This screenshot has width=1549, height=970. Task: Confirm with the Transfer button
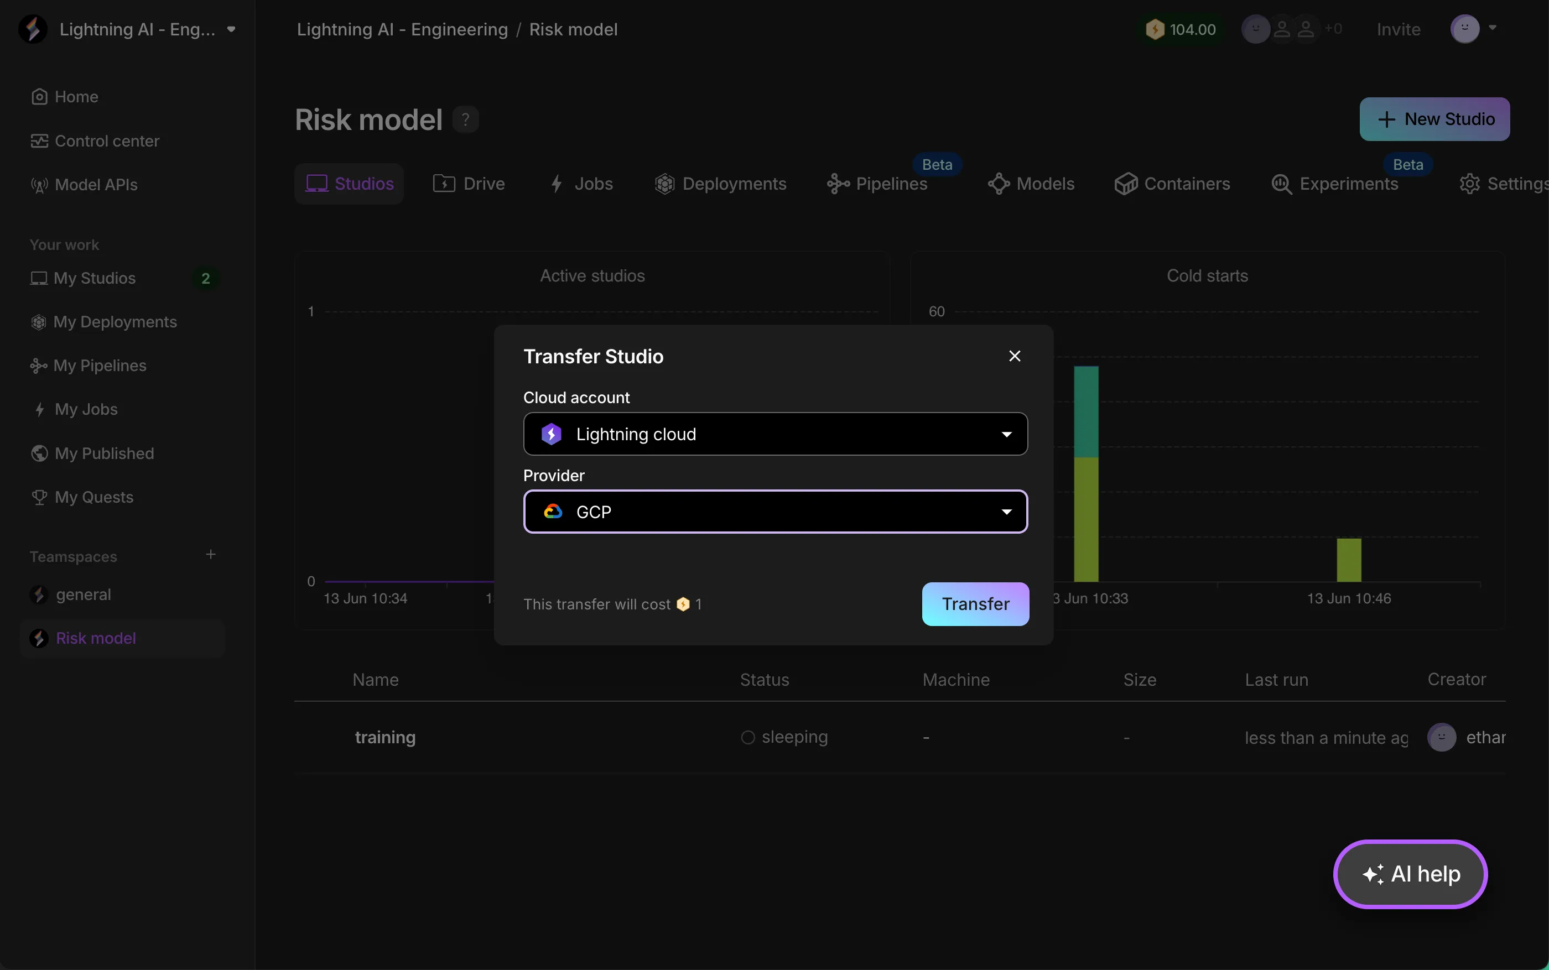pyautogui.click(x=975, y=604)
